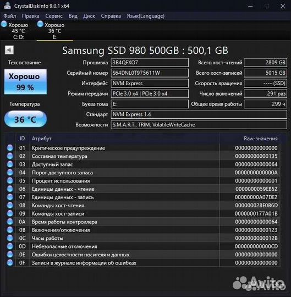Viewport: 291px width, 297px height.
Task: Click status icon for attribute 0B Включения/отключения
Action: pyautogui.click(x=10, y=230)
